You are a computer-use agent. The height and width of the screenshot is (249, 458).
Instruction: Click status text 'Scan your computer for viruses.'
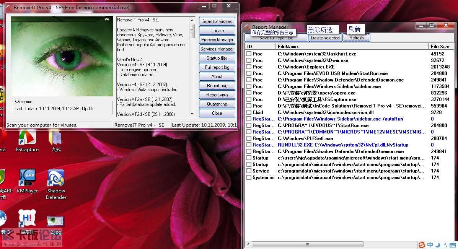pos(42,125)
